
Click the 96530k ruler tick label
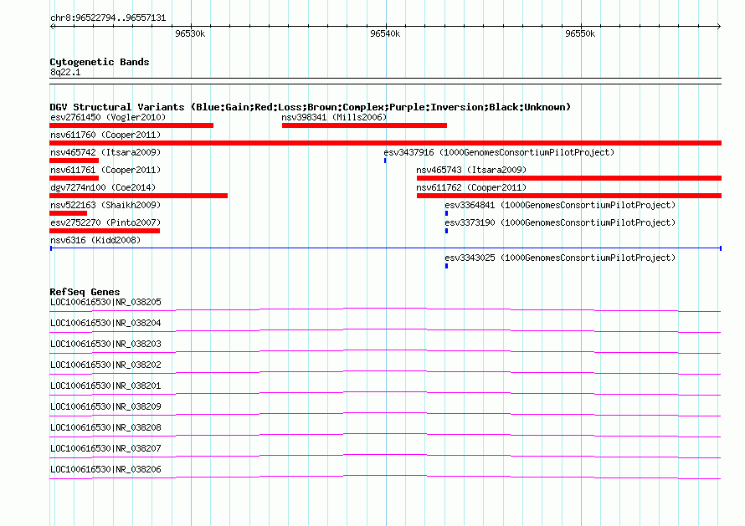pyautogui.click(x=190, y=33)
